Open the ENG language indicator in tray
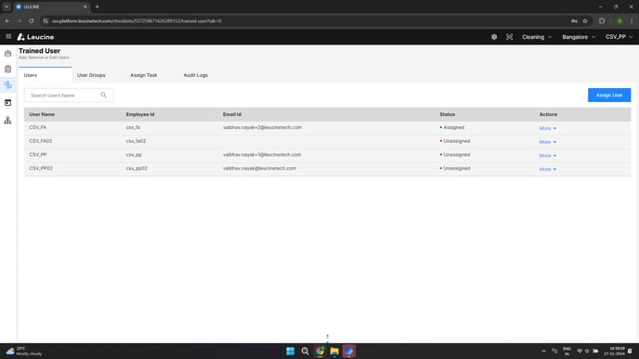Viewport: 639px width, 359px height. pyautogui.click(x=567, y=351)
